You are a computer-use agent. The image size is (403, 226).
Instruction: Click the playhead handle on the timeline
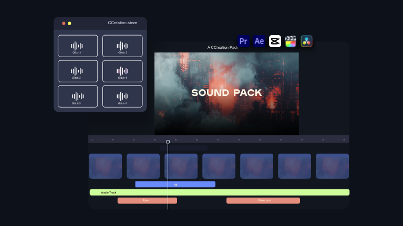[x=168, y=142]
